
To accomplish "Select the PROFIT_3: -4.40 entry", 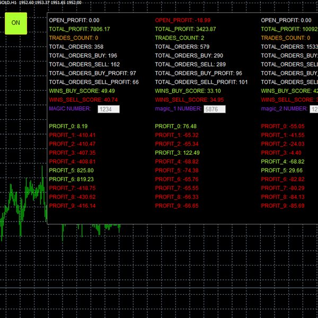I will coord(281,153).
